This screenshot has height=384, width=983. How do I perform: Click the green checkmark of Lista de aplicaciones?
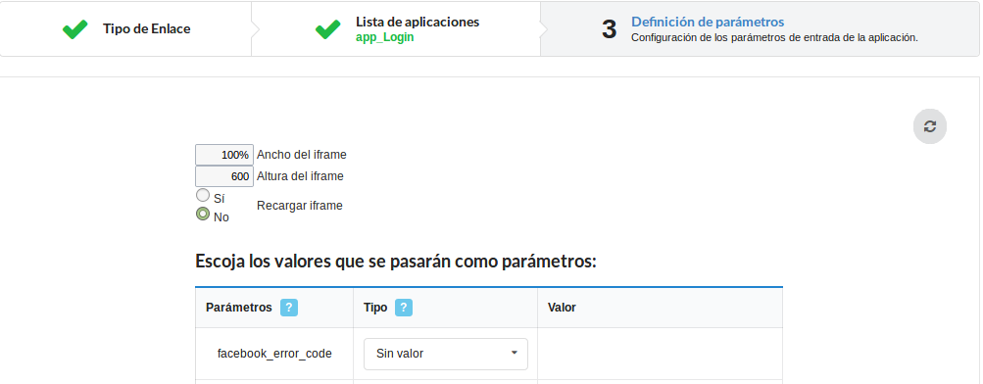coord(328,28)
